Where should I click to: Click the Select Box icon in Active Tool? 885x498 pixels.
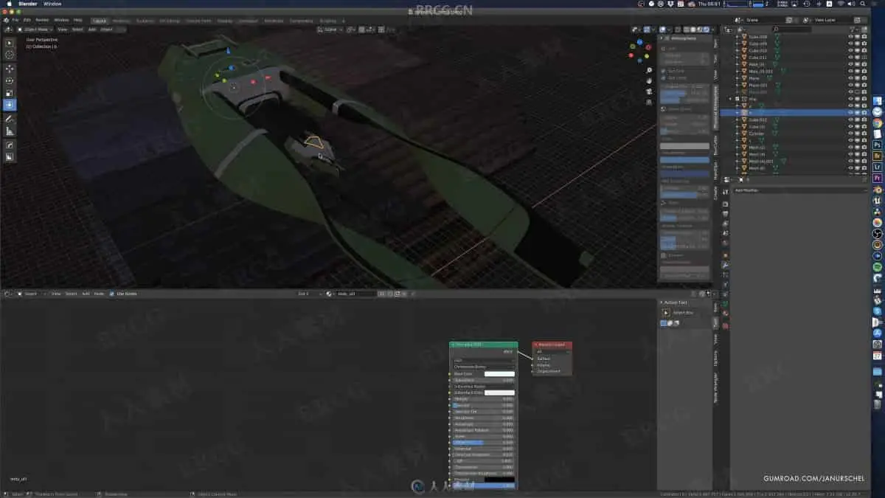(667, 313)
